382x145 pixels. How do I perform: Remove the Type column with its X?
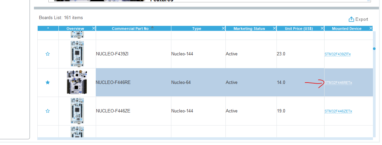tap(223, 29)
